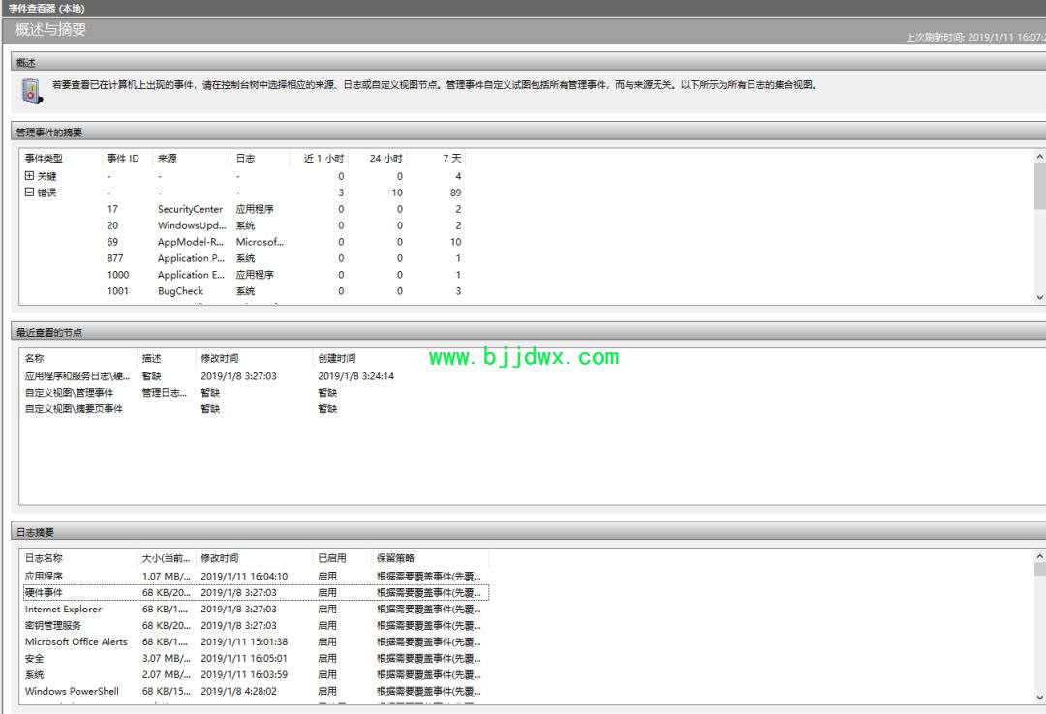Click the 修改时间 column header in recent nodes
The image size is (1046, 714).
point(255,358)
